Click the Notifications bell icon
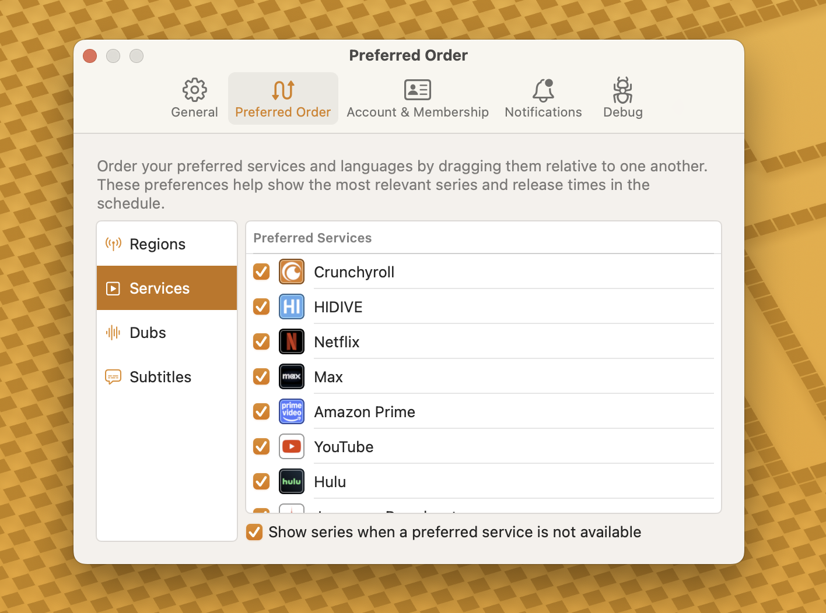Image resolution: width=826 pixels, height=613 pixels. 543,90
